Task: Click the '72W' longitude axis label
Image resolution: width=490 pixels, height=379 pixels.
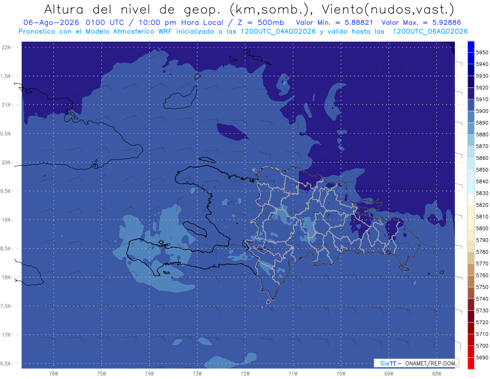Action: [245, 374]
